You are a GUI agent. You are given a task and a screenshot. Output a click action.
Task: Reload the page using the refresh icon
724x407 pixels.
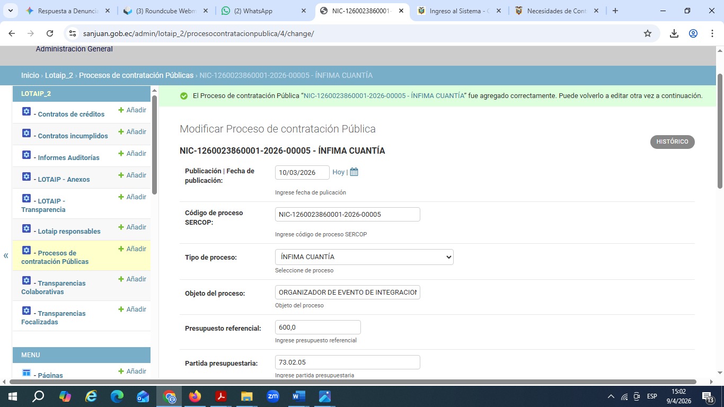click(50, 33)
